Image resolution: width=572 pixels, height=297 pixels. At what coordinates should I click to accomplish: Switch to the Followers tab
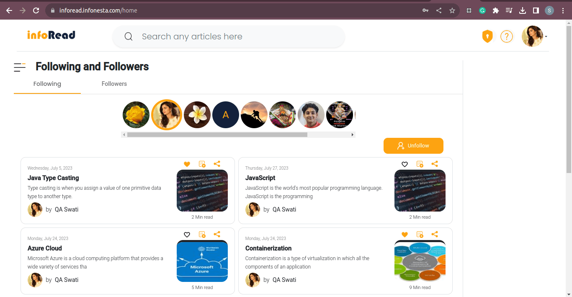coord(114,84)
